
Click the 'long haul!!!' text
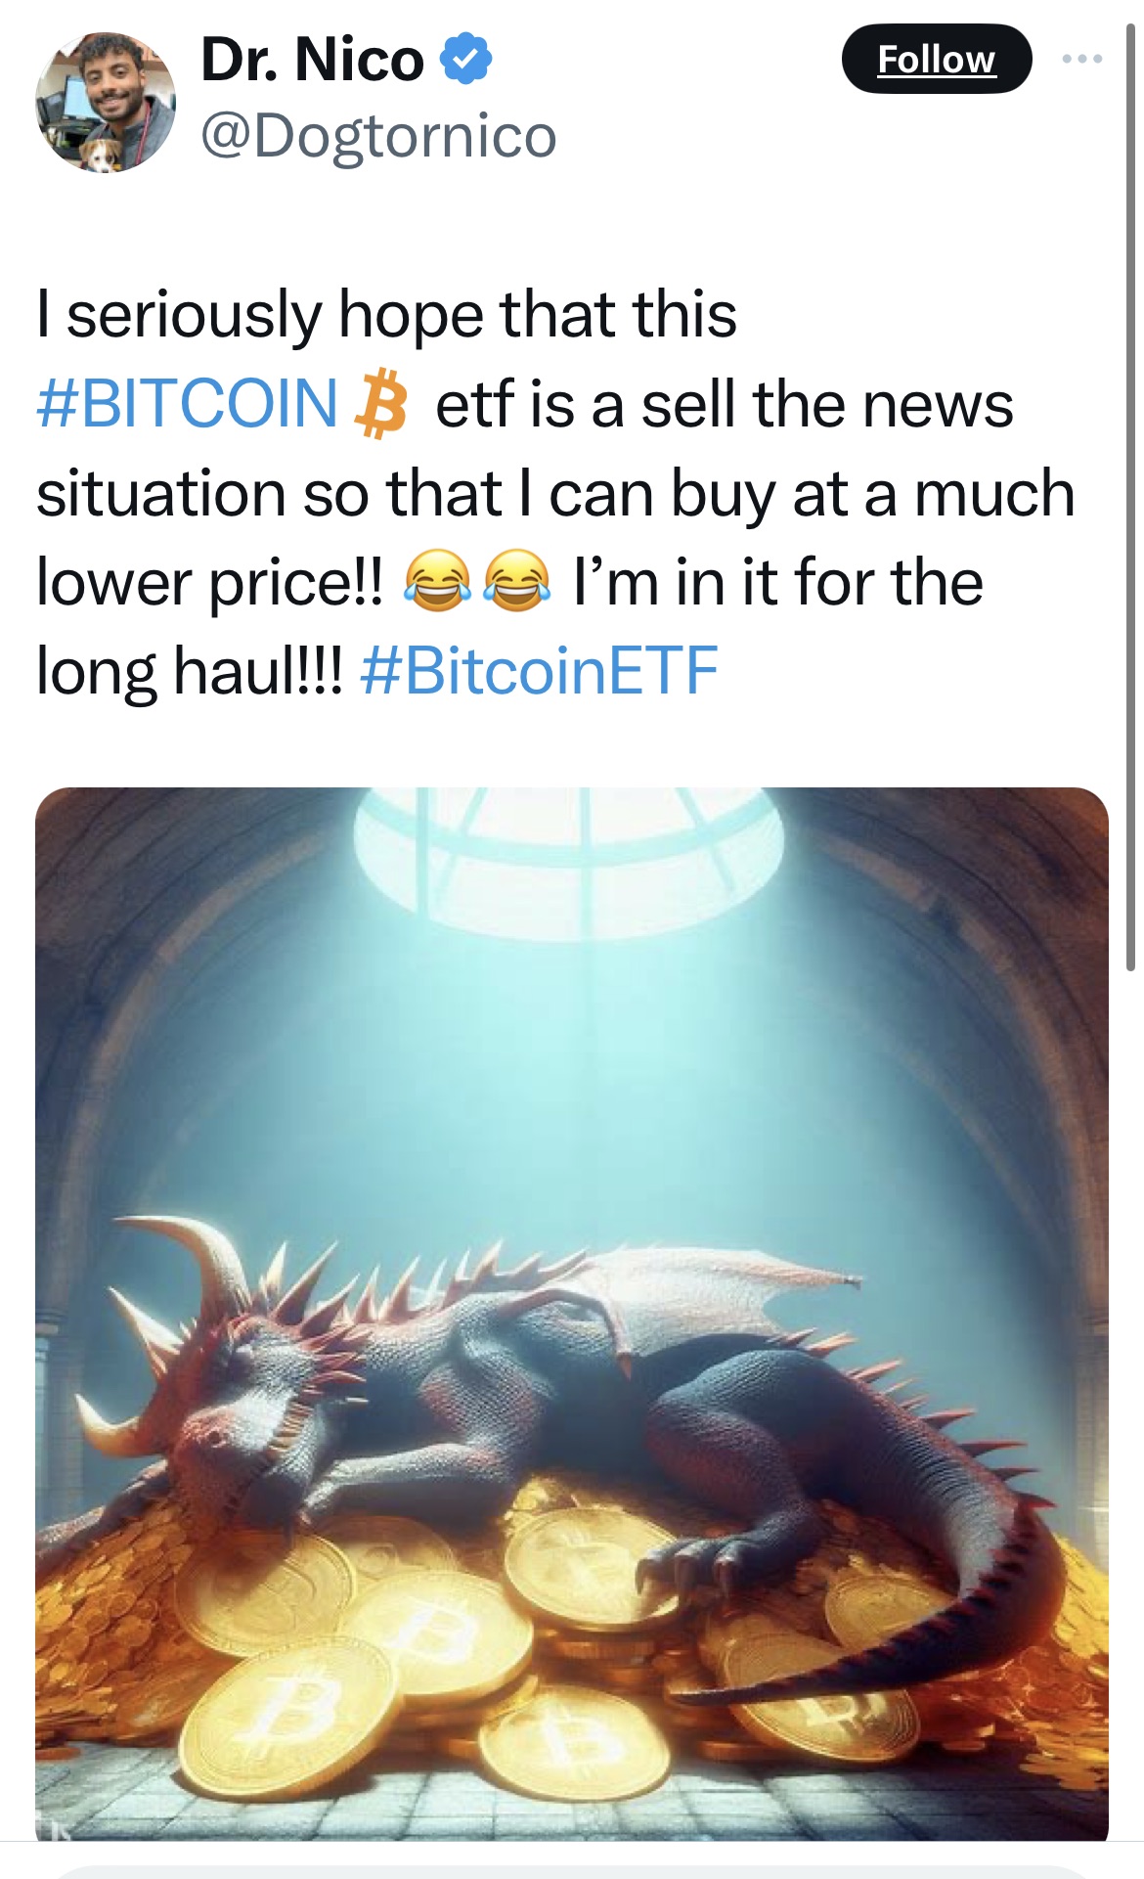click(190, 671)
